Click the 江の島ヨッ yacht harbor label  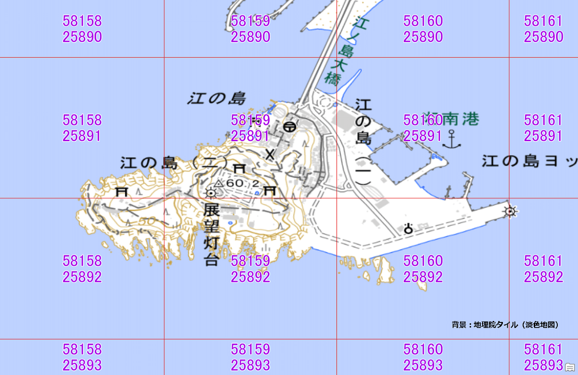(530, 161)
